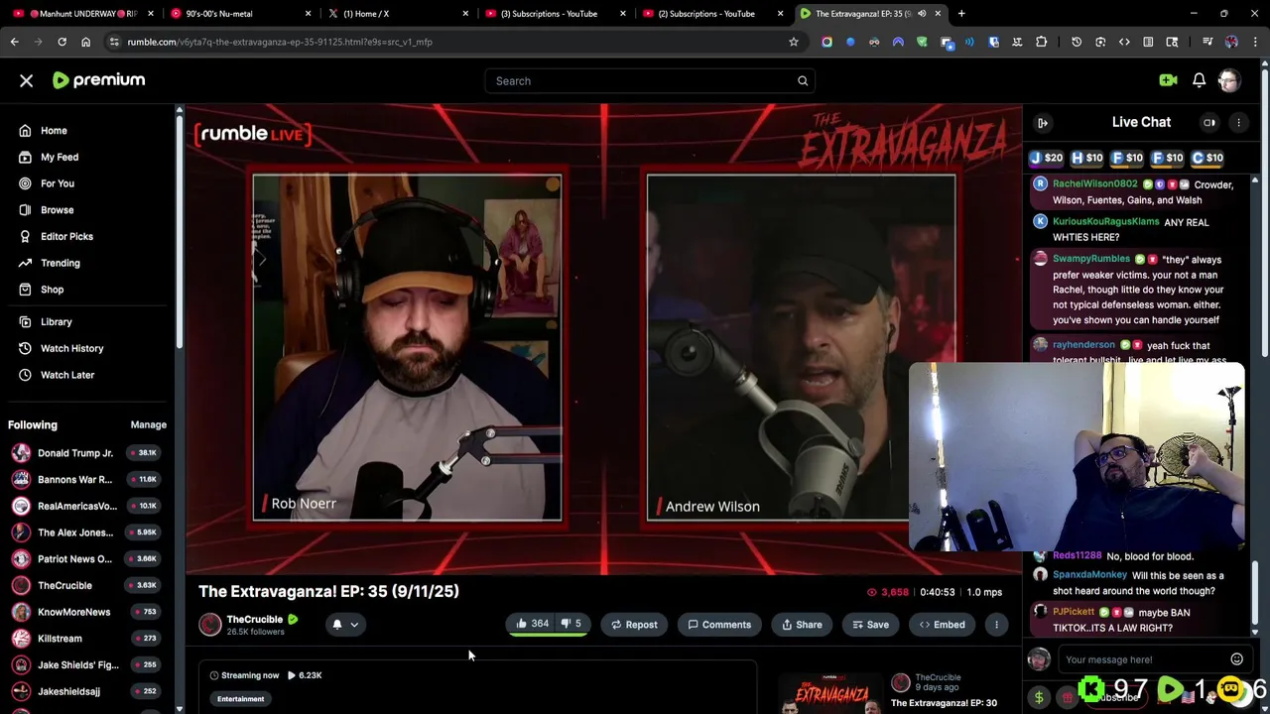Click the Shop bag icon
Viewport: 1270px width, 714px height.
[25, 290]
